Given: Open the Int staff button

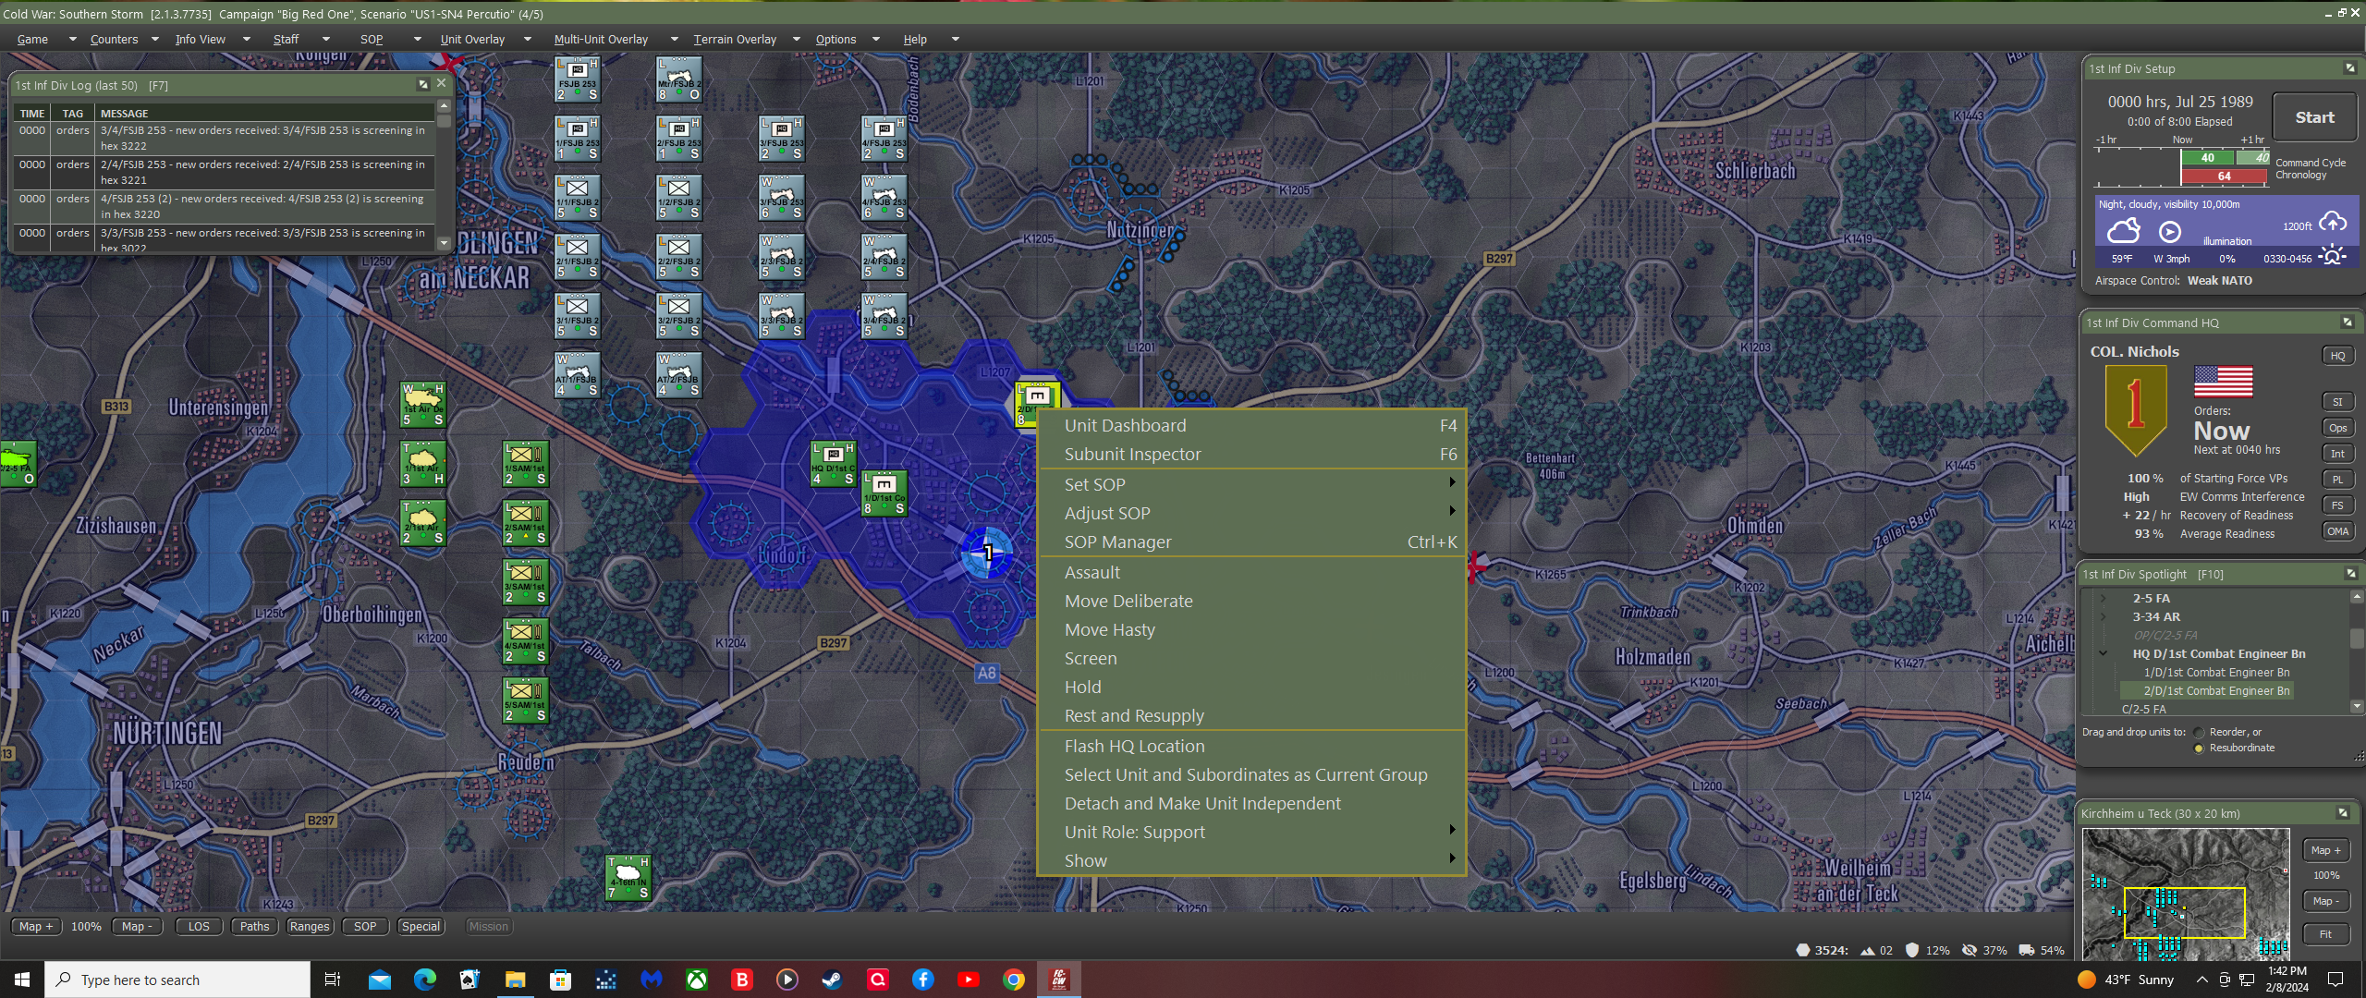Looking at the screenshot, I should click(2337, 454).
